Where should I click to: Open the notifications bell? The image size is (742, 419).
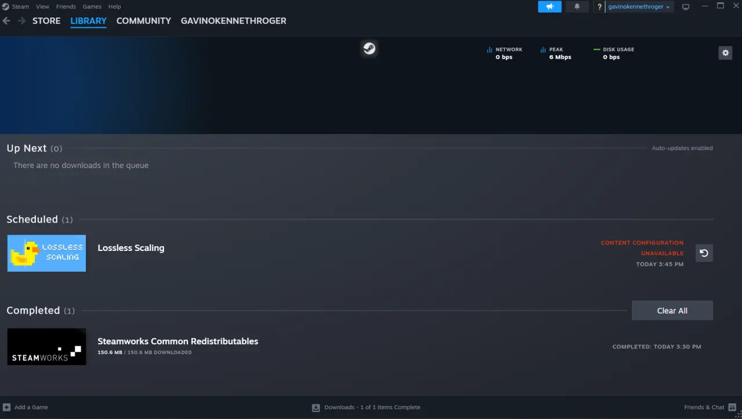577,6
